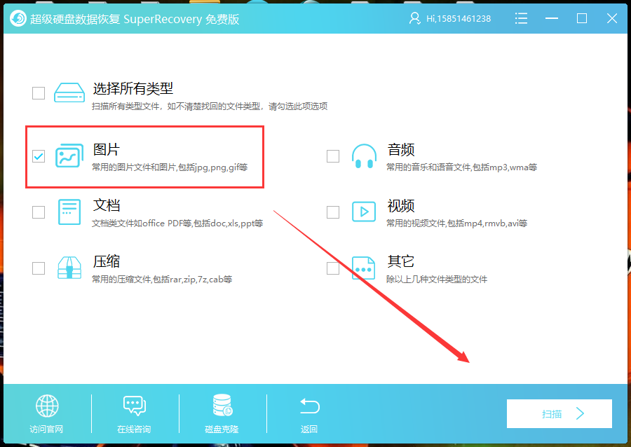This screenshot has width=631, height=447.
Task: Click the picture type image icon
Action: 69,156
